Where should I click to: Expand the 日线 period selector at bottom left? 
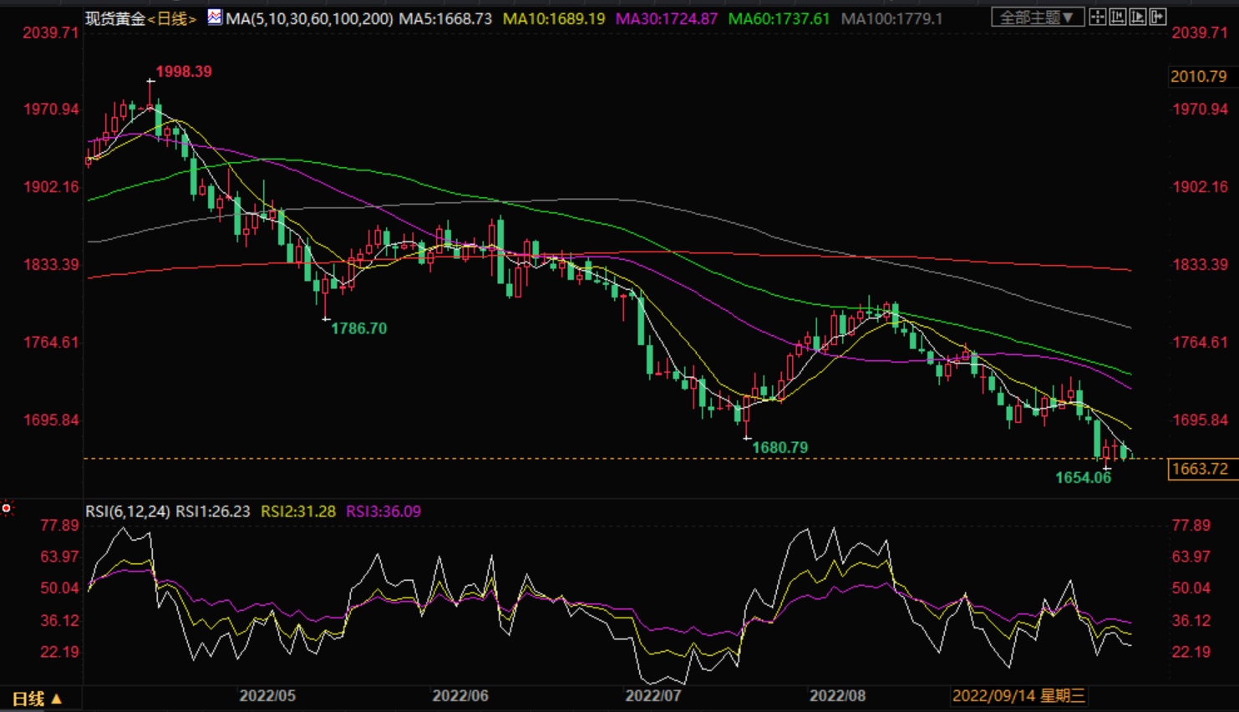click(x=38, y=699)
